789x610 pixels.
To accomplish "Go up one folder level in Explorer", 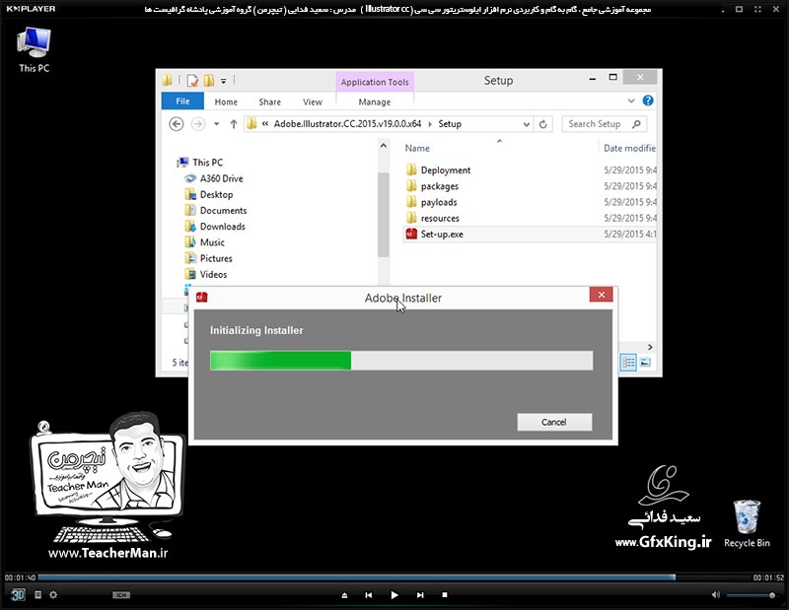I will [234, 124].
